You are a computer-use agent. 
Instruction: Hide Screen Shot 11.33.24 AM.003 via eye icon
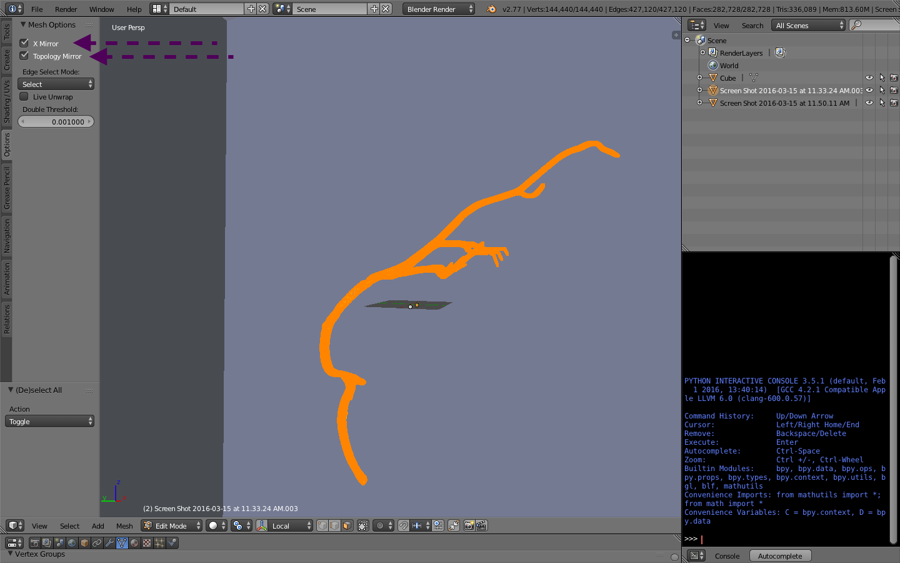tap(869, 90)
